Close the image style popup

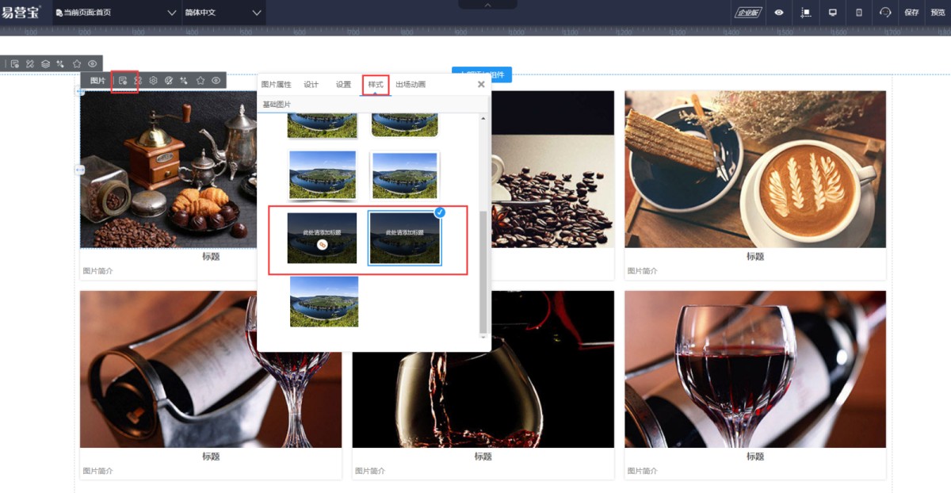point(481,84)
